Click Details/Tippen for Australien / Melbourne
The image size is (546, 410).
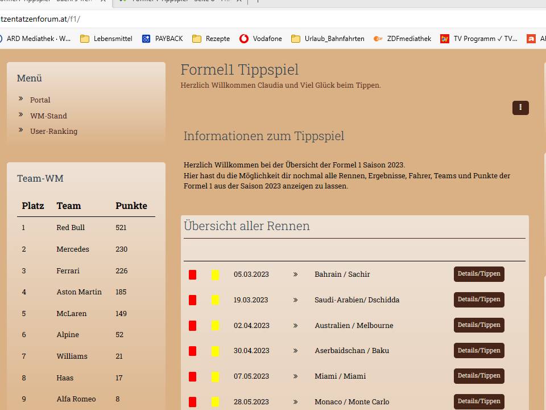click(x=479, y=325)
